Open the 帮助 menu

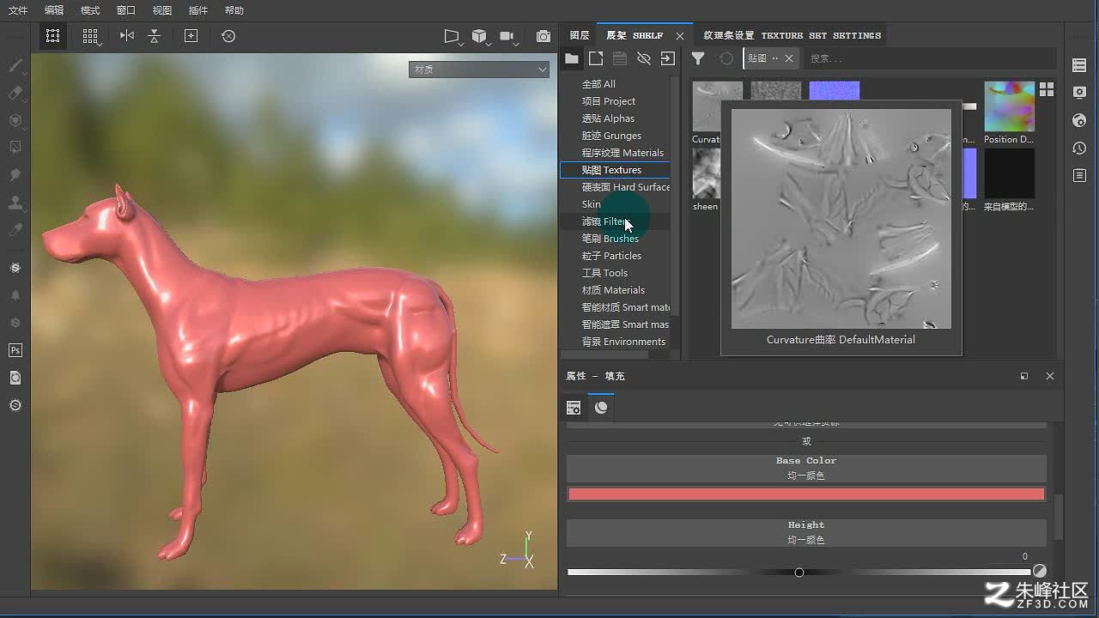(234, 10)
